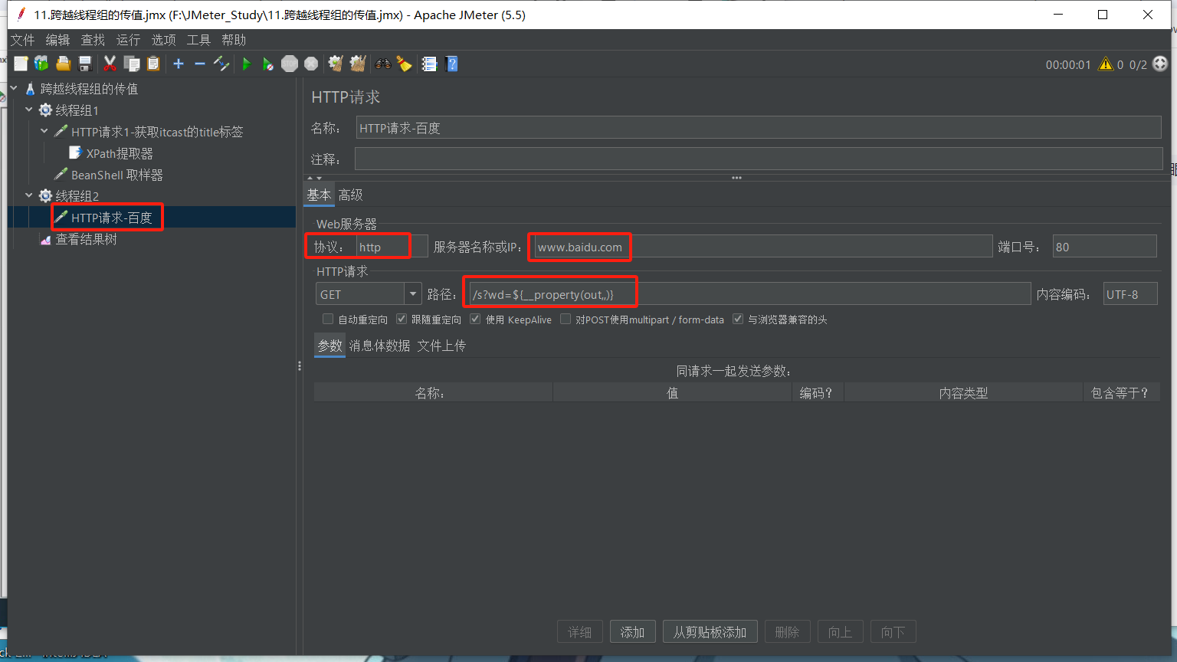Click the 协议 http input field
1177x662 pixels.
[392, 247]
